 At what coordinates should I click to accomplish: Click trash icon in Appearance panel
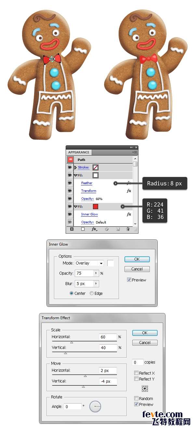coord(128,229)
